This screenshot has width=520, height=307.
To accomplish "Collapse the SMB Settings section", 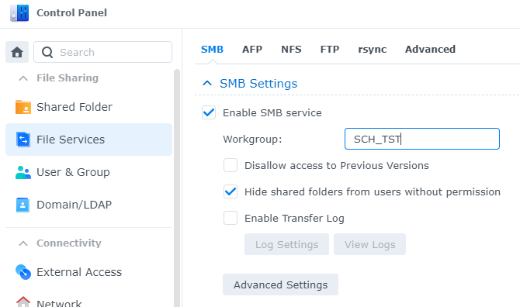I will (x=207, y=83).
